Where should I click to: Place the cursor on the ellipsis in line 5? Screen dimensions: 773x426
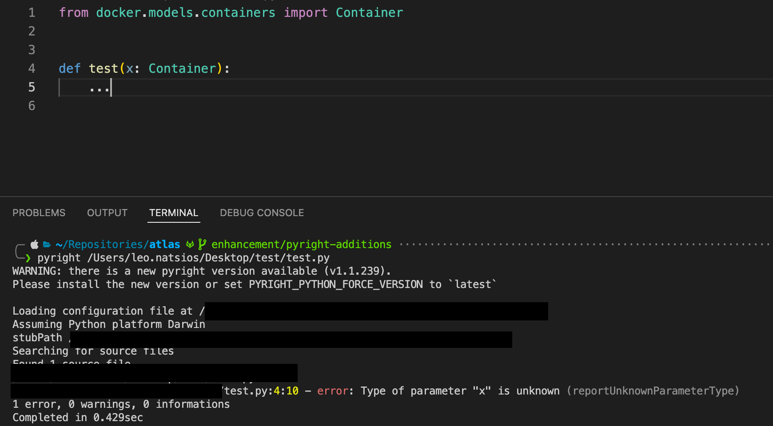100,87
